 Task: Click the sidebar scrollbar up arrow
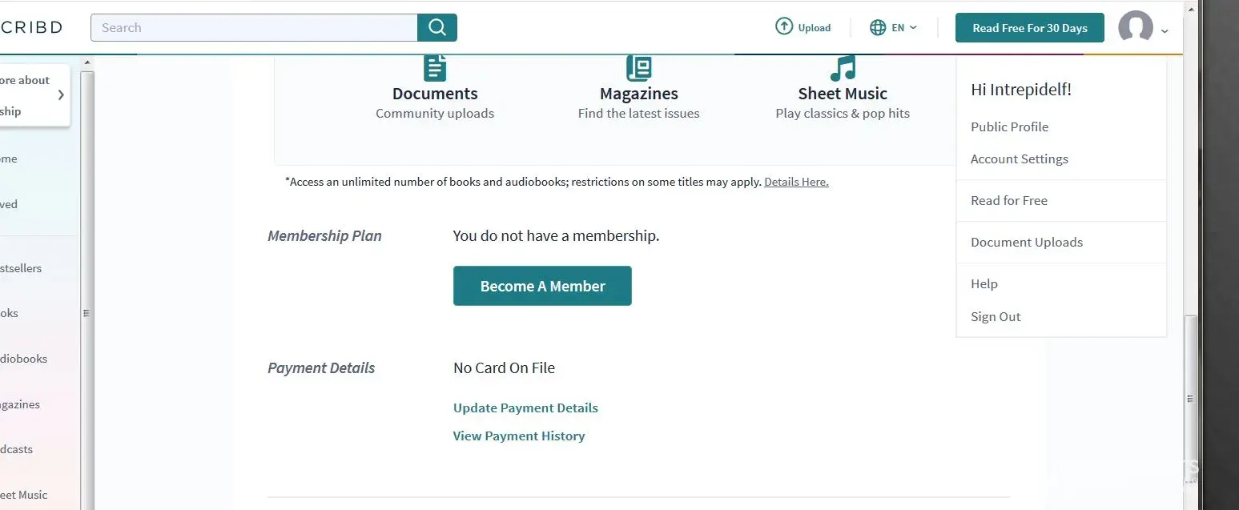pos(87,62)
